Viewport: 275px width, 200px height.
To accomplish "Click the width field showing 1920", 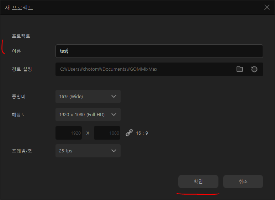I will point(69,133).
